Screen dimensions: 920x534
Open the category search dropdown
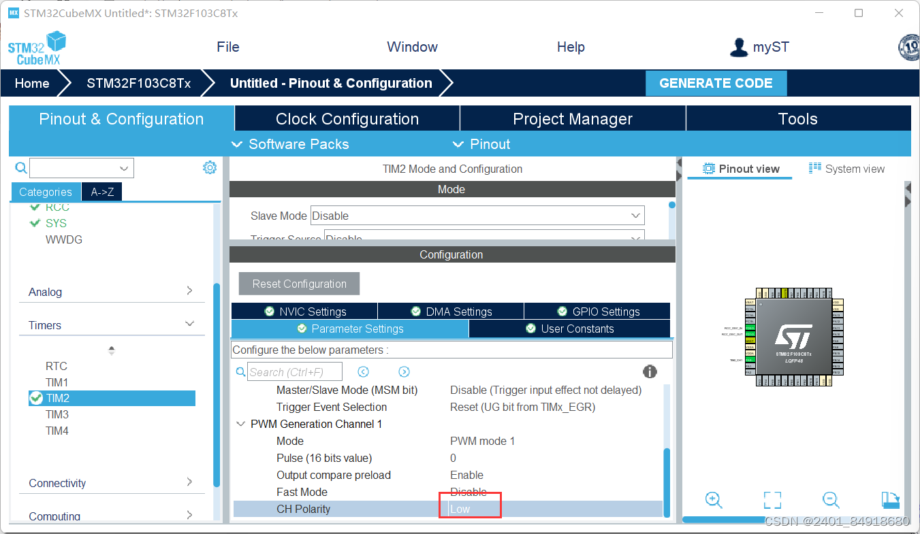pos(124,168)
